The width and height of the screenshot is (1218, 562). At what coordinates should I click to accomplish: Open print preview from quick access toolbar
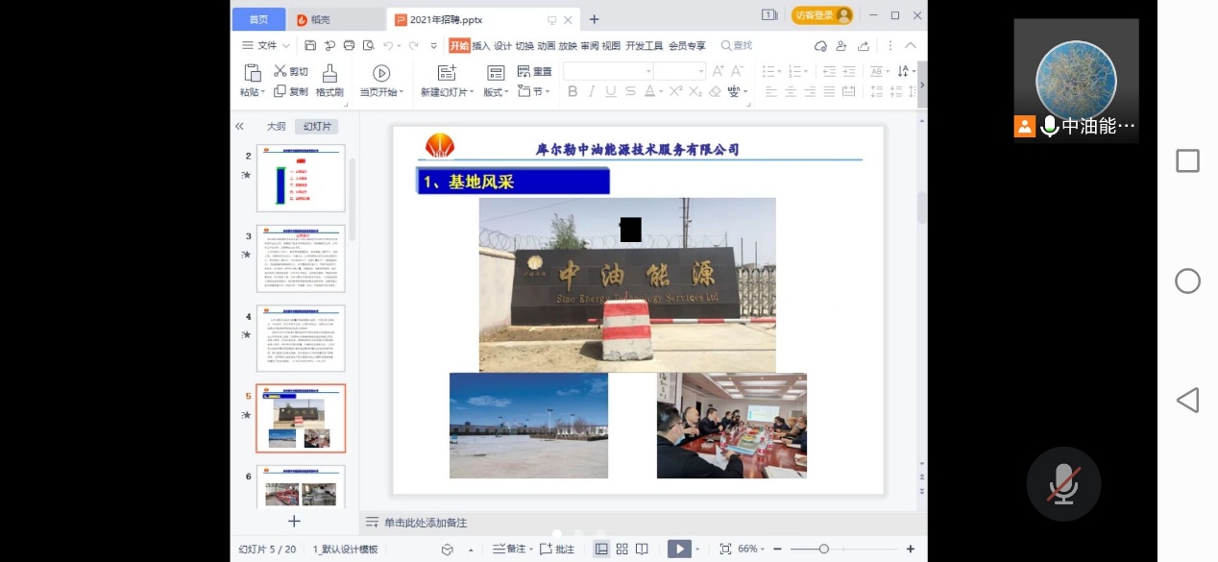(366, 46)
